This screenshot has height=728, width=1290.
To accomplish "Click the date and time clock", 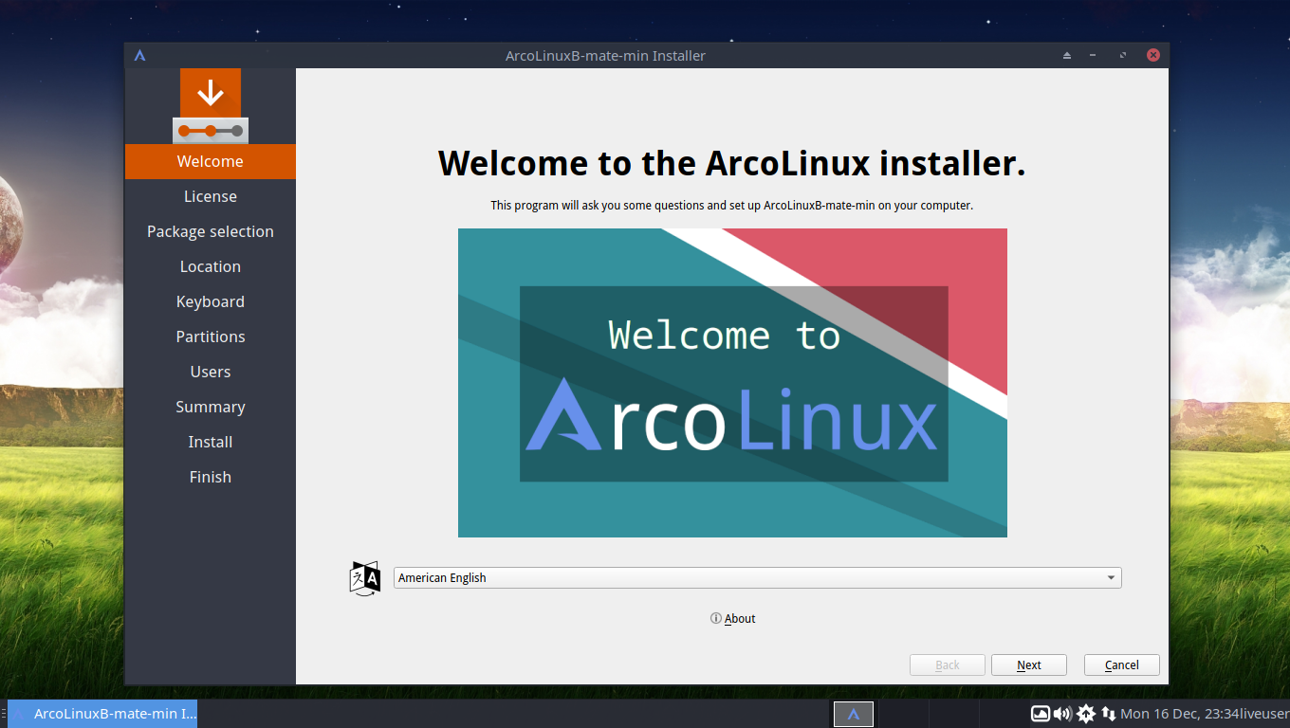I will click(1178, 714).
